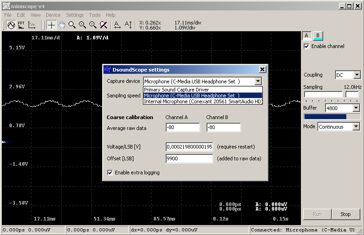Screen dimensions: 364x235
Task: Select the zoom Y-axis tool
Action: click(93, 25)
